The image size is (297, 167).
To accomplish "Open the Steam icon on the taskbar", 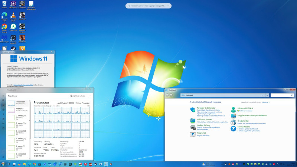I will (96, 164).
